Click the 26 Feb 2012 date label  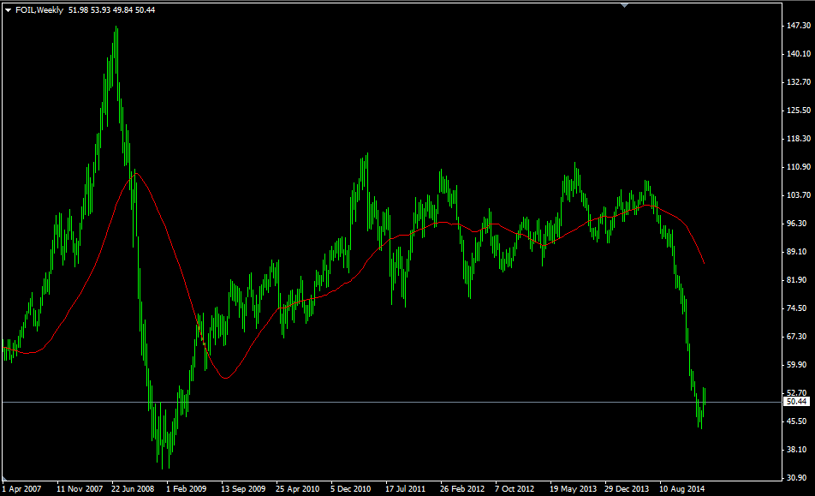coord(462,489)
